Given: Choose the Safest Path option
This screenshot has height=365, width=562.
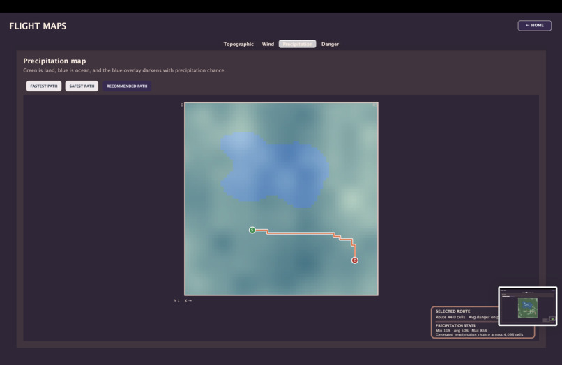Looking at the screenshot, I should pos(82,86).
